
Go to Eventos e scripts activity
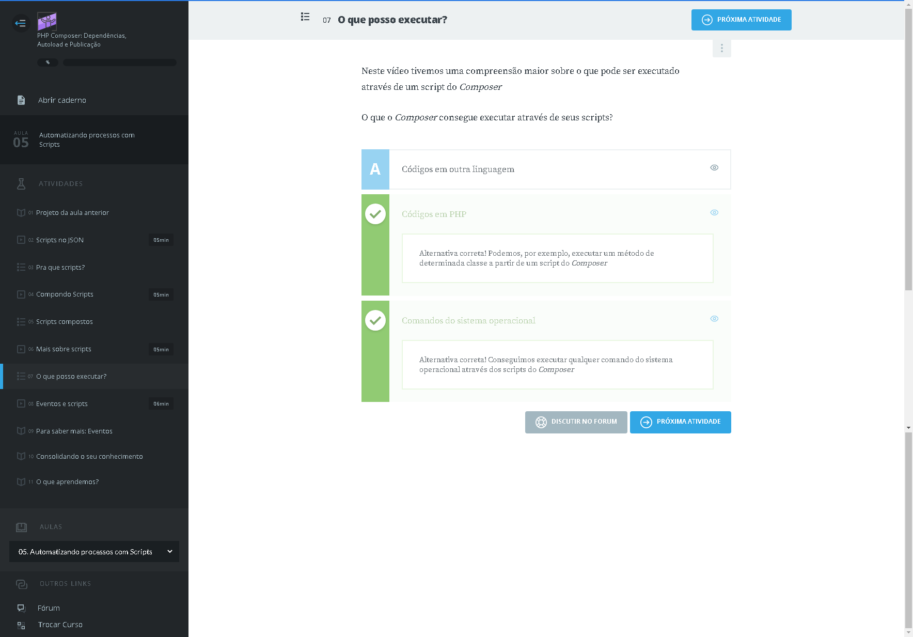(x=62, y=404)
